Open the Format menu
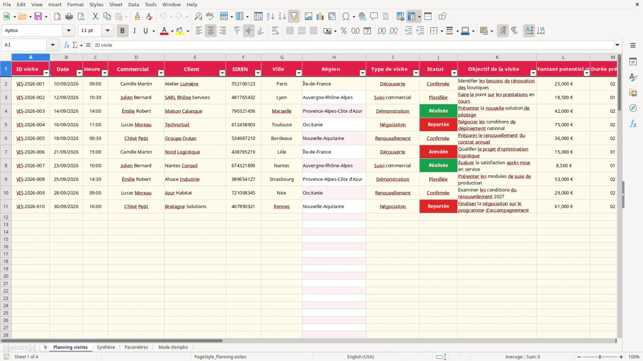This screenshot has height=361, width=643. click(76, 4)
